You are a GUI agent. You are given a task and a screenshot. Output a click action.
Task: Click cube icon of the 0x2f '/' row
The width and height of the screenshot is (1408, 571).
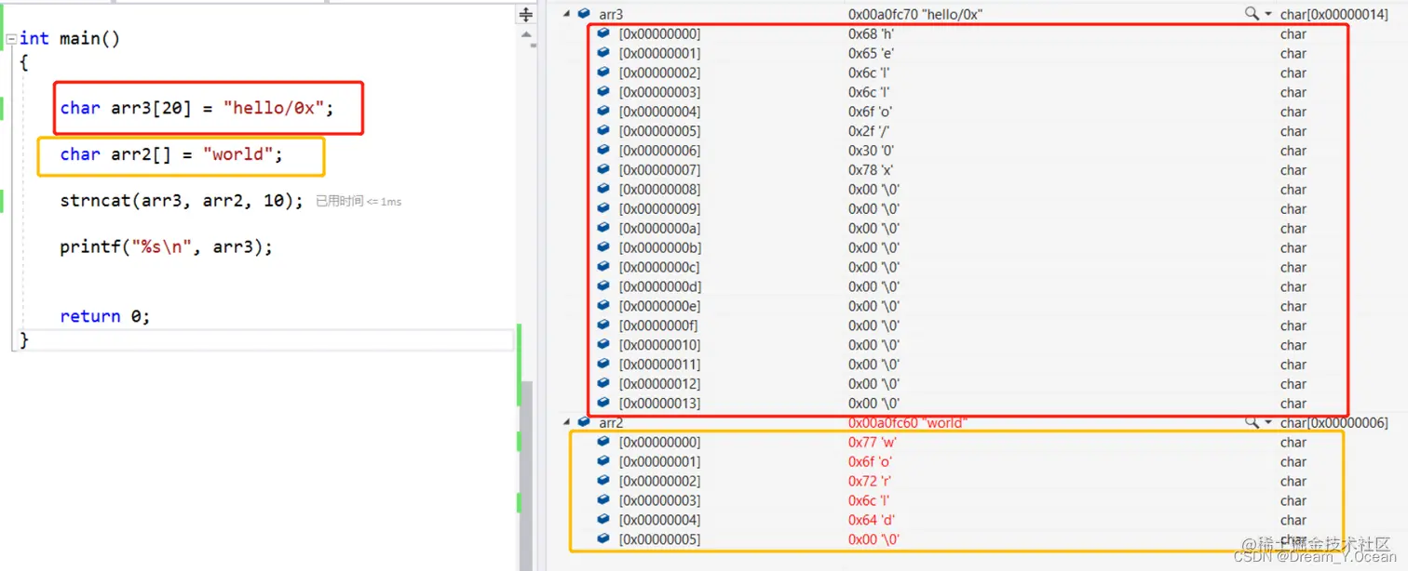coord(603,131)
